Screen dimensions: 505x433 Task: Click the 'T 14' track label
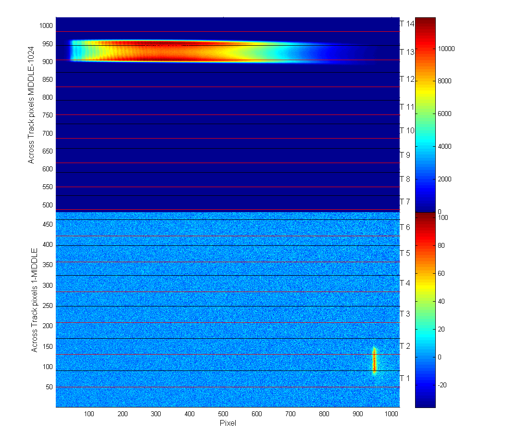tap(407, 24)
